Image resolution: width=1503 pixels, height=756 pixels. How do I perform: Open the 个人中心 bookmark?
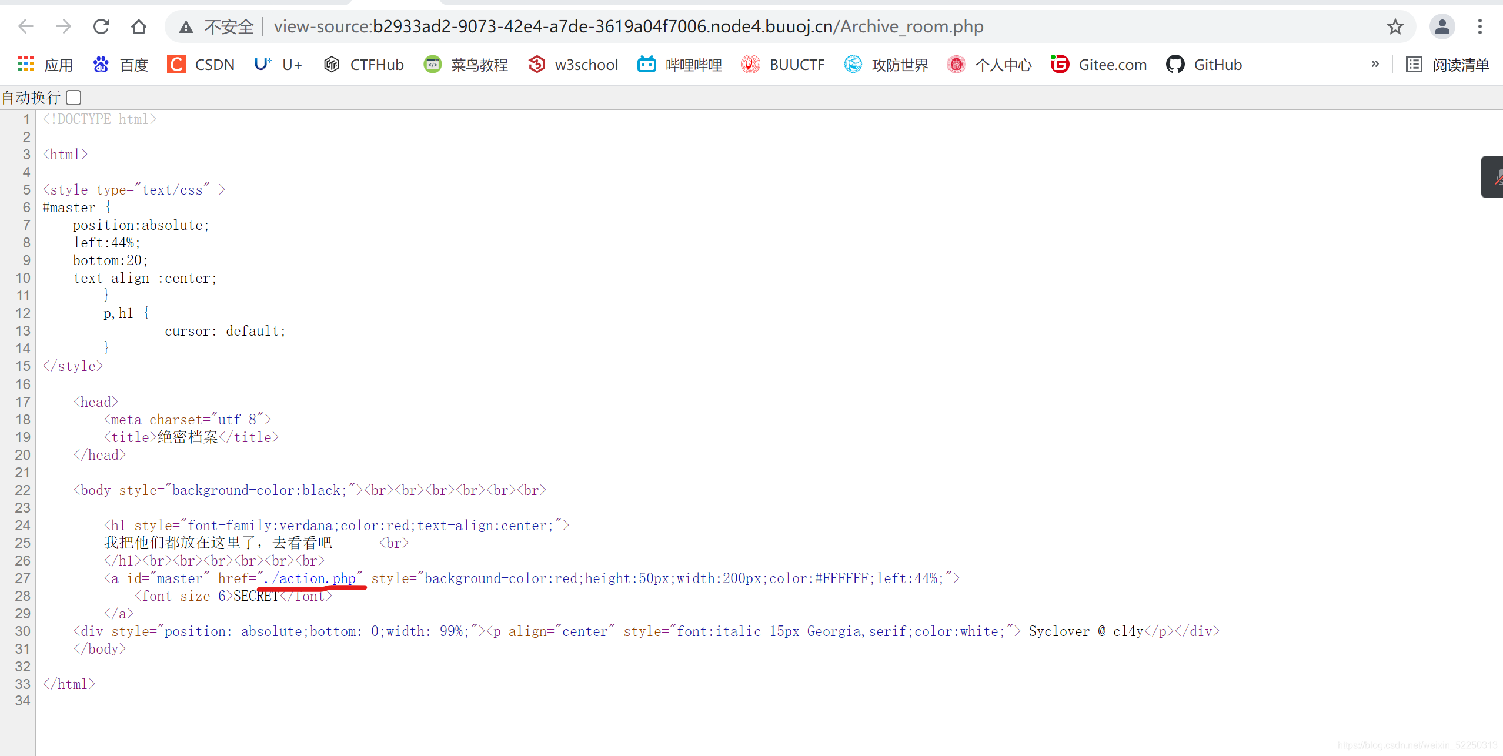click(x=990, y=65)
